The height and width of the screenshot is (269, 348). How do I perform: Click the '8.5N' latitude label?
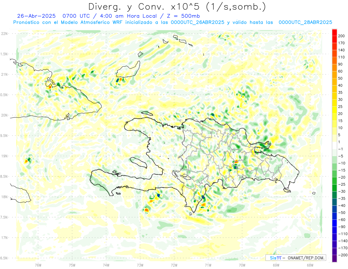[x=4, y=176]
